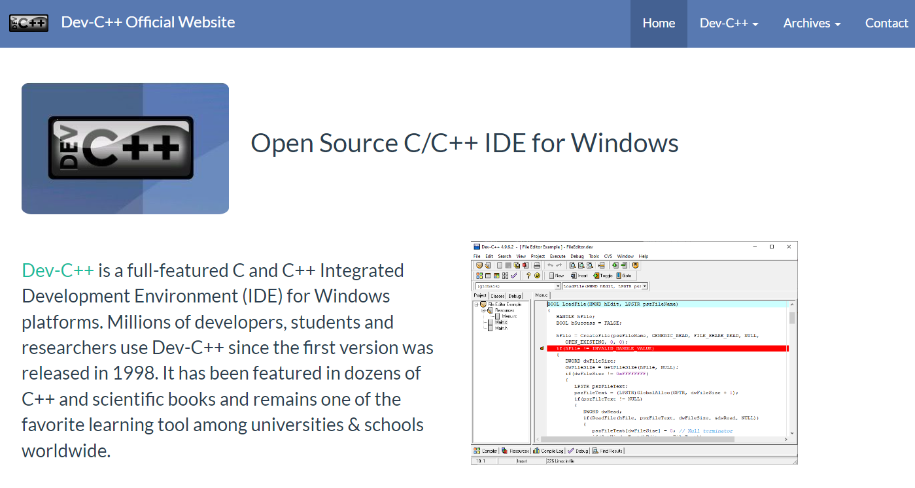Follow the green Dev-C++ link in paragraph
Image resolution: width=915 pixels, height=488 pixels.
click(x=58, y=270)
